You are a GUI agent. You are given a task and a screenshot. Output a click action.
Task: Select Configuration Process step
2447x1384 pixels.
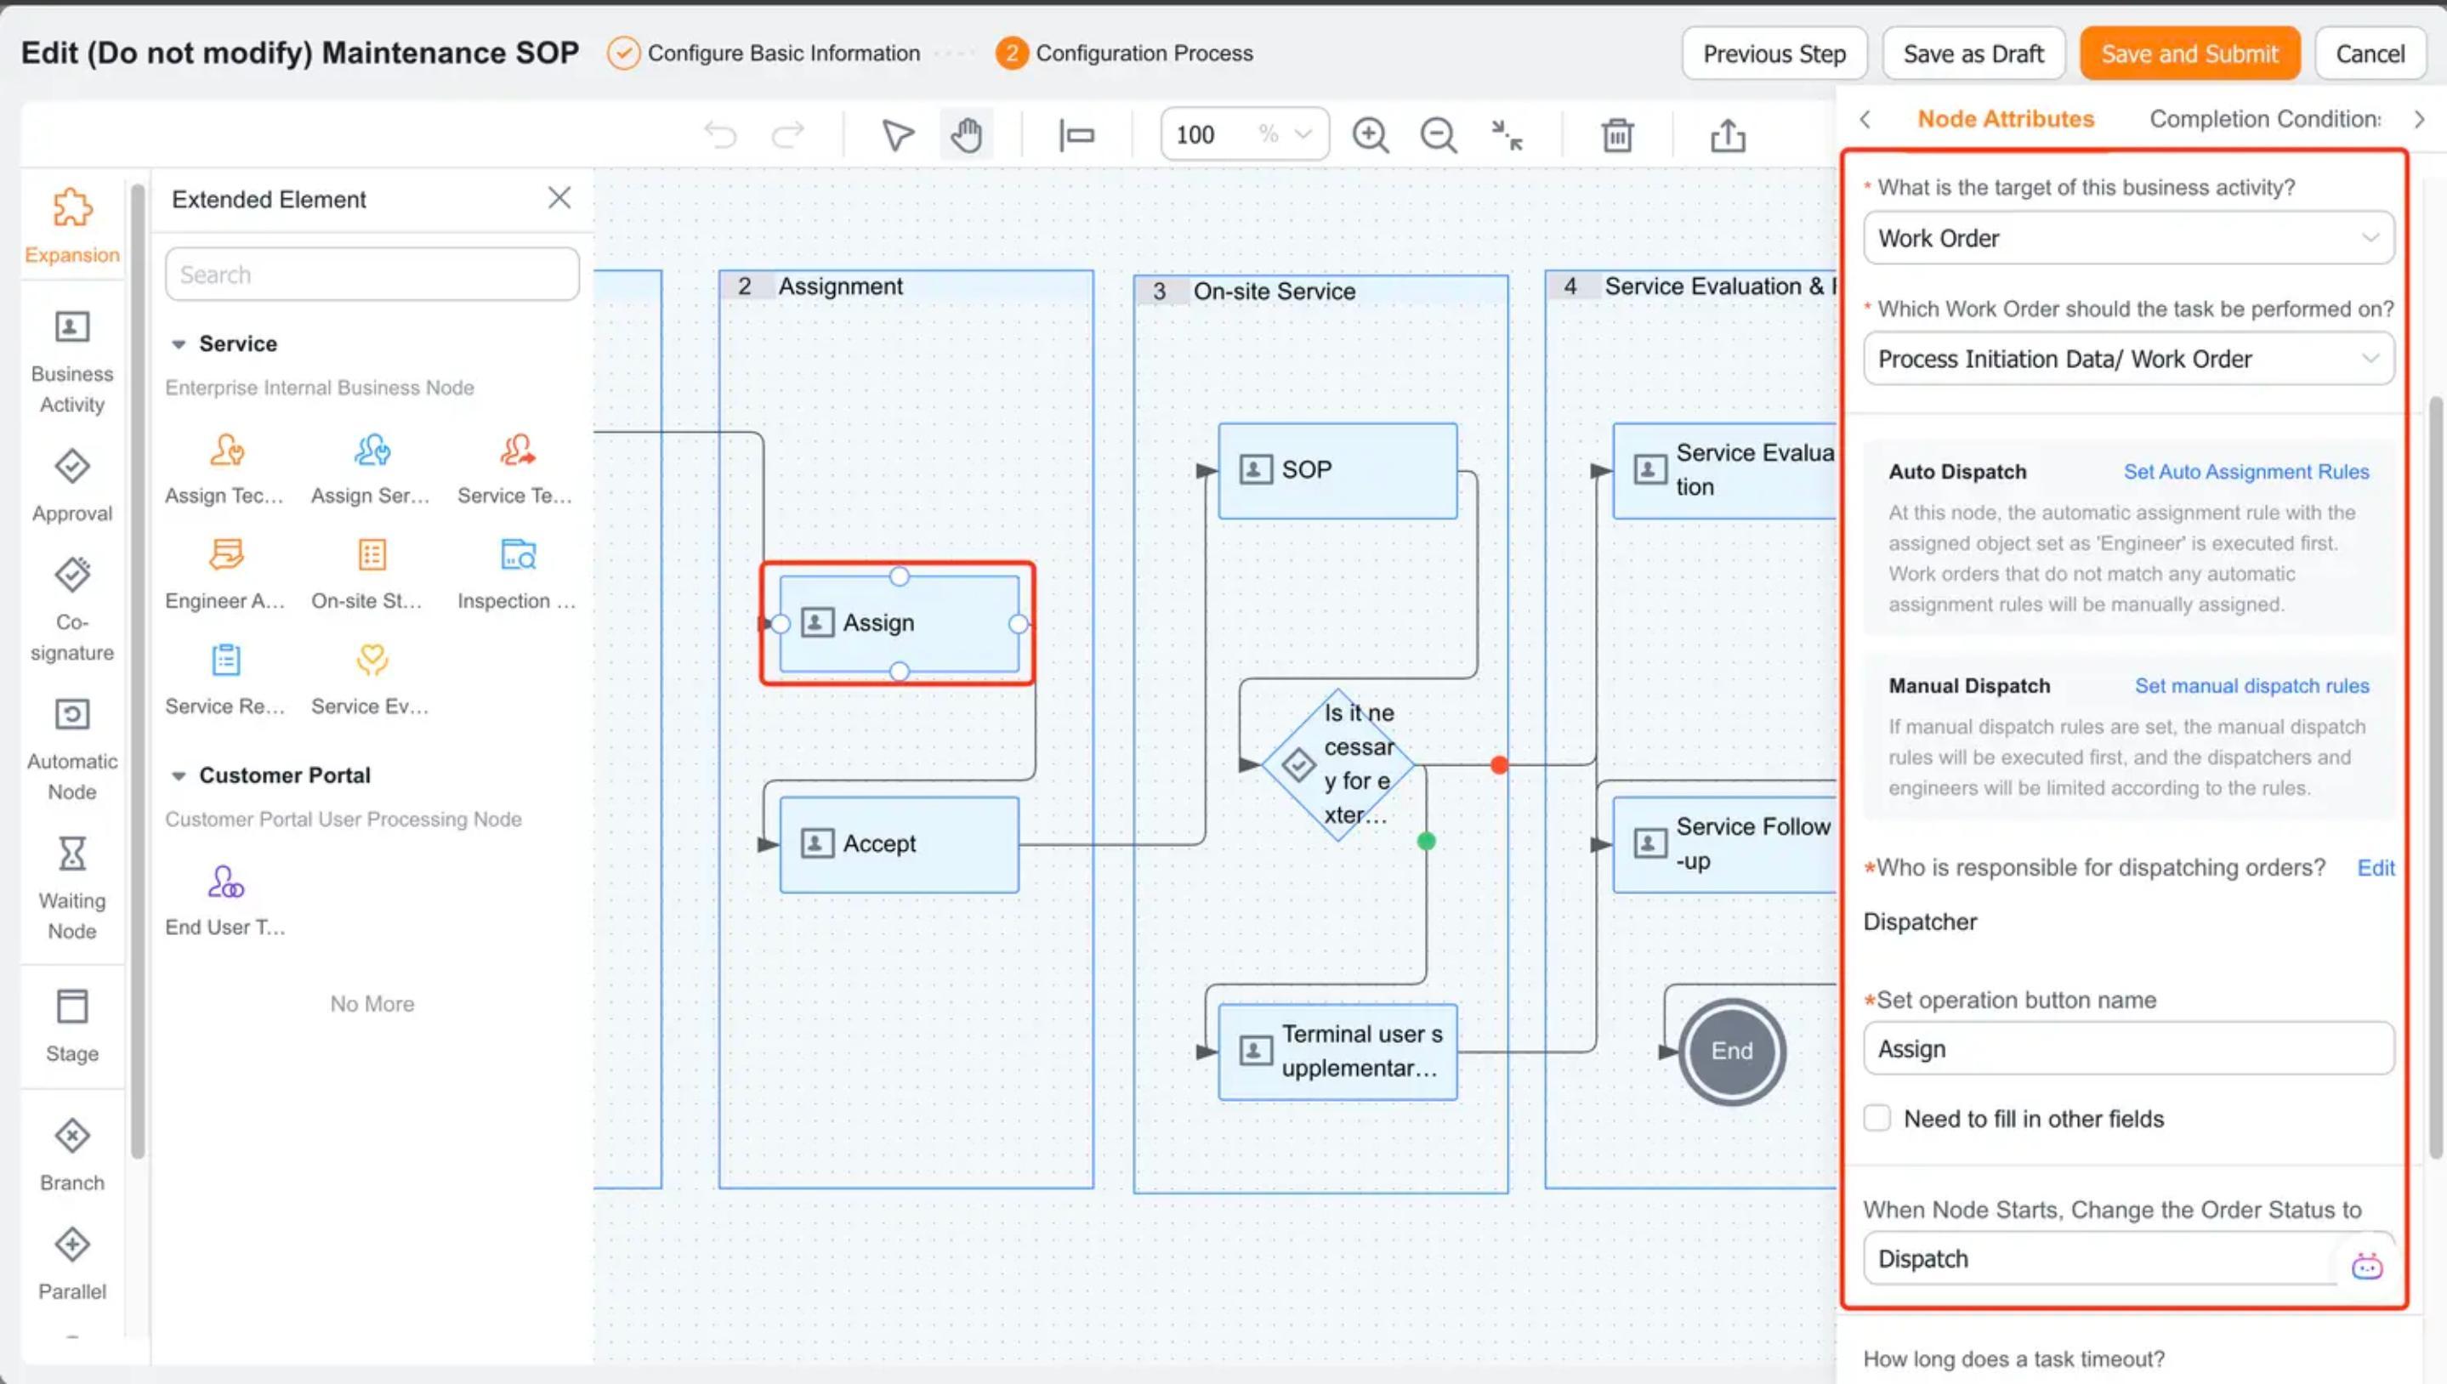tap(1124, 54)
